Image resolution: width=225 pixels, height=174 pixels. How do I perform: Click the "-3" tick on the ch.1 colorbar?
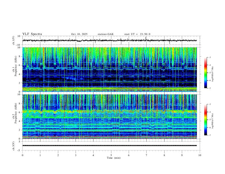point(209,57)
